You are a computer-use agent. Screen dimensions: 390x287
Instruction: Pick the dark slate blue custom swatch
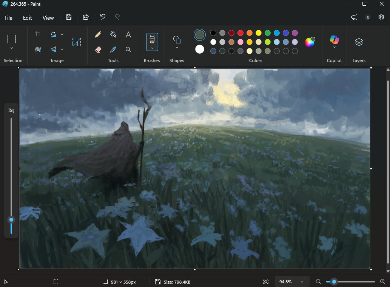213,51
